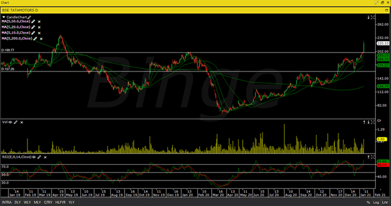Move the Vol pane up

click(x=364, y=122)
